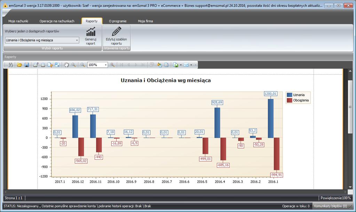Image resolution: width=356 pixels, height=212 pixels.
Task: Click the Obciążenia red legend swatch
Action: (289, 100)
